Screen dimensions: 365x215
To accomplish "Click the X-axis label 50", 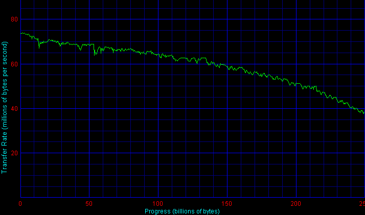I will point(89,204).
